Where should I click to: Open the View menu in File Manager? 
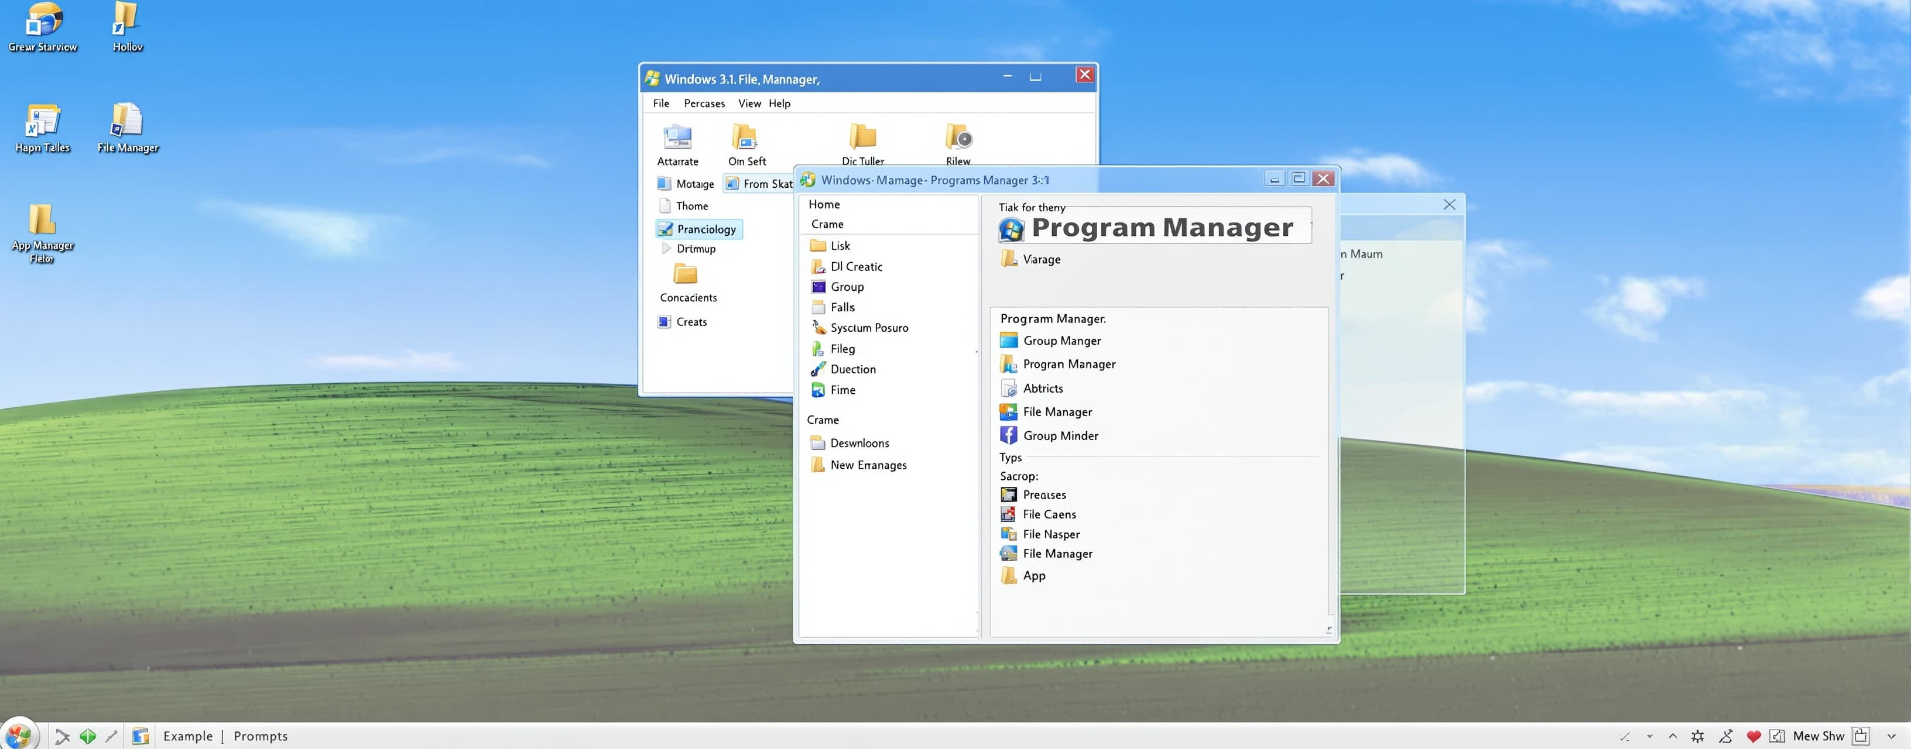click(x=748, y=103)
